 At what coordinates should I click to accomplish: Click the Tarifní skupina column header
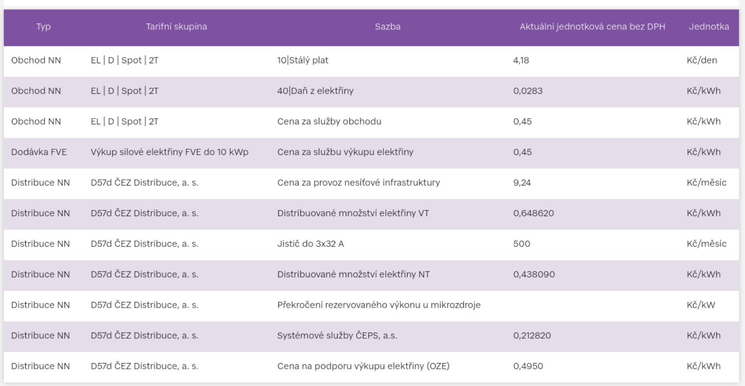tap(176, 27)
